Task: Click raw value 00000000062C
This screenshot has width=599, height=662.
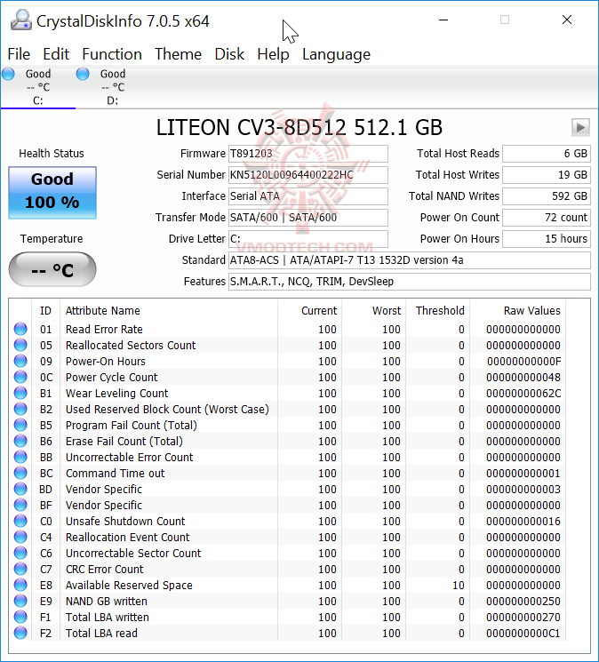Action: pos(523,394)
